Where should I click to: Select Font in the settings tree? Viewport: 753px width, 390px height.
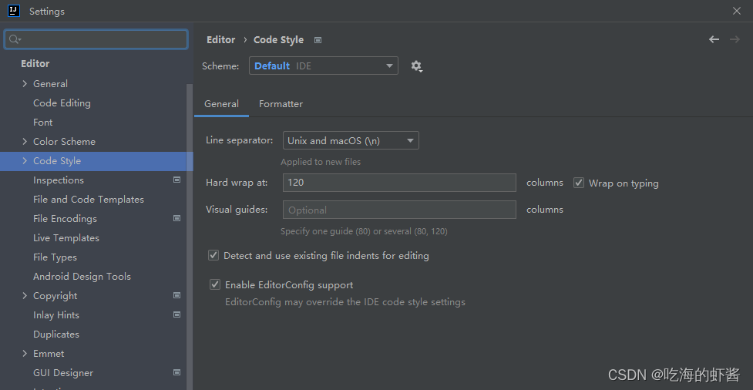(x=42, y=122)
